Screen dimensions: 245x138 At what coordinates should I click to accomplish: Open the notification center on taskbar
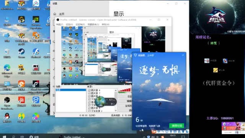pyautogui.click(x=183, y=137)
